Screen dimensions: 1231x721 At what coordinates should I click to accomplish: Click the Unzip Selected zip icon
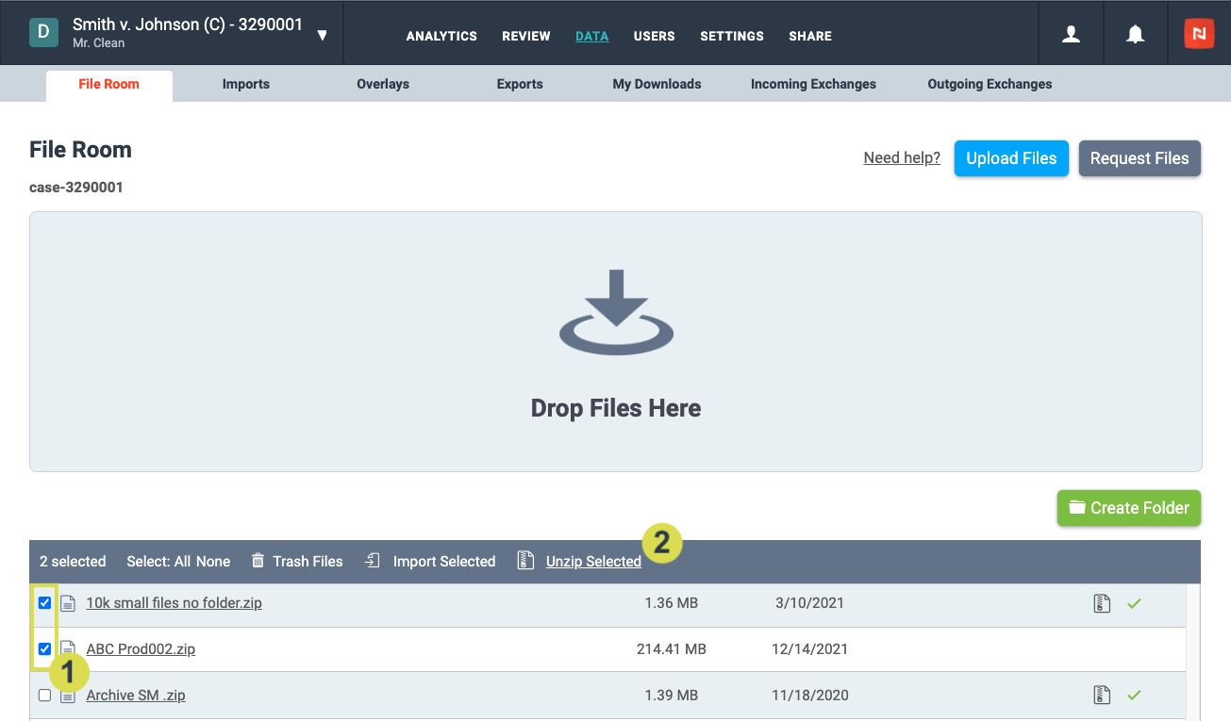pyautogui.click(x=526, y=561)
